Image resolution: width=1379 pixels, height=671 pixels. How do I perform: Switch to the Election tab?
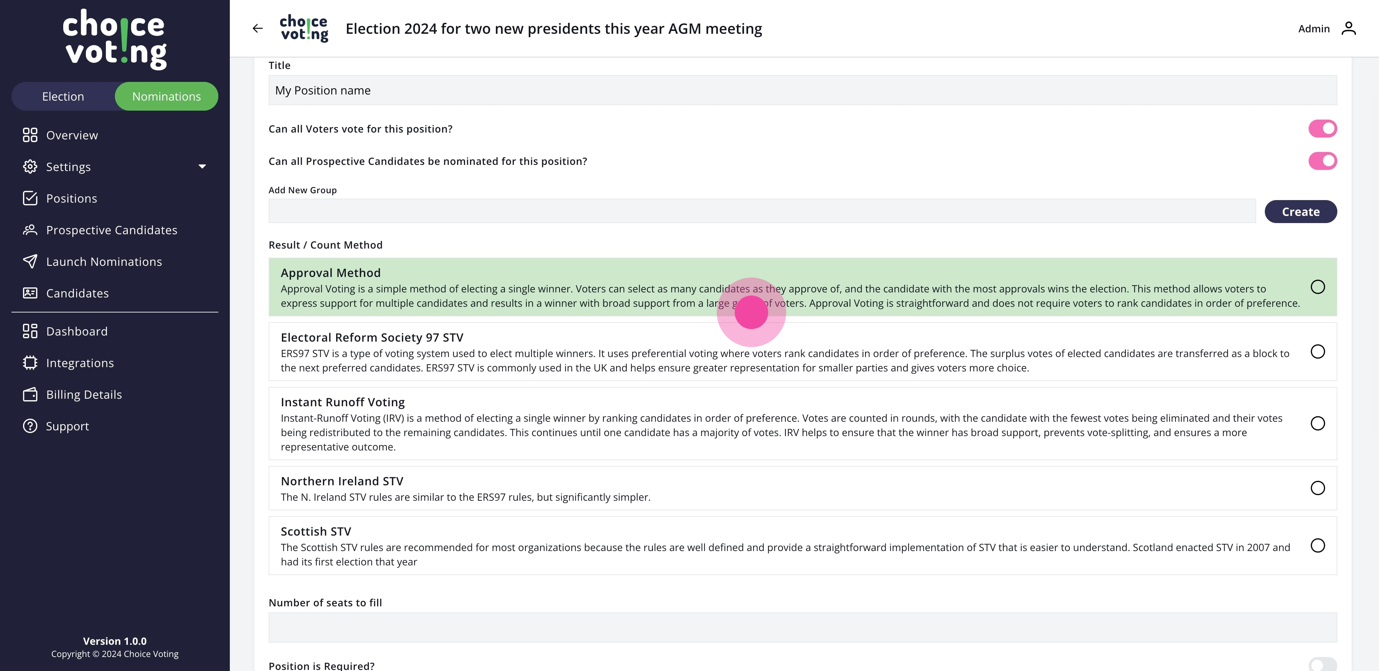[x=63, y=96]
